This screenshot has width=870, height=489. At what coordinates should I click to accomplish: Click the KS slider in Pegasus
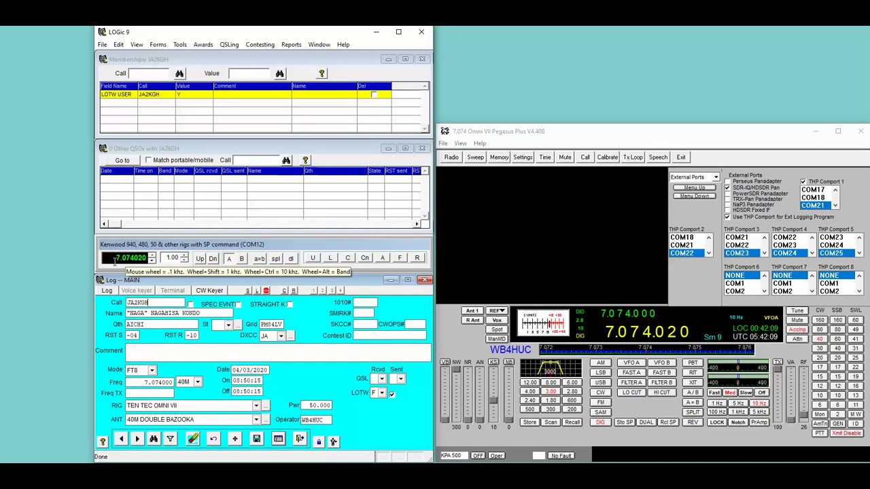[493, 395]
